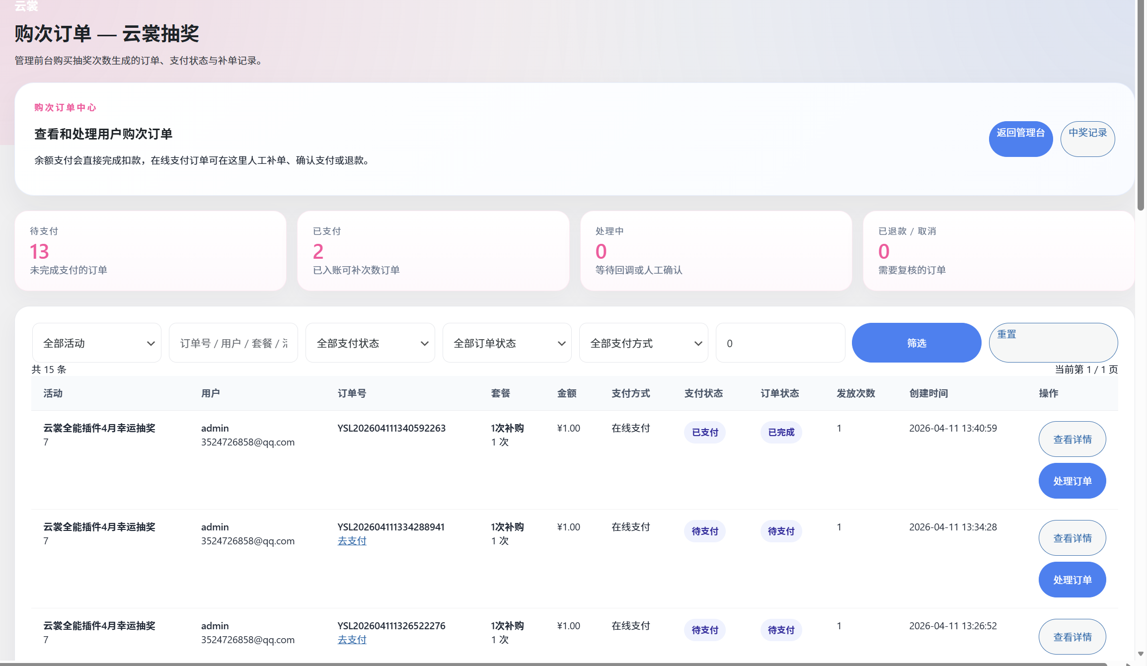Click the horizontal scrollbar at the bottom

(553, 664)
